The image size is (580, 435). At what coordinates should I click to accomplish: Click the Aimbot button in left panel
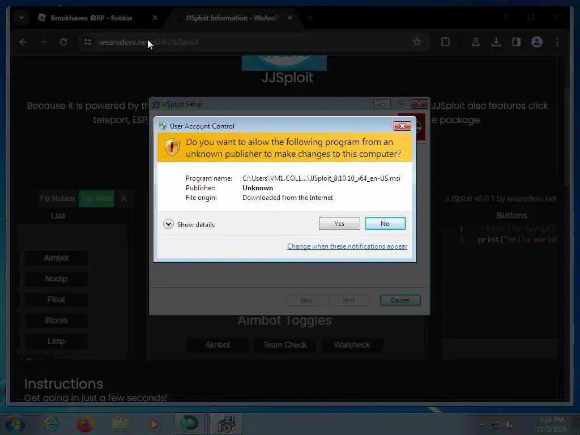(56, 258)
